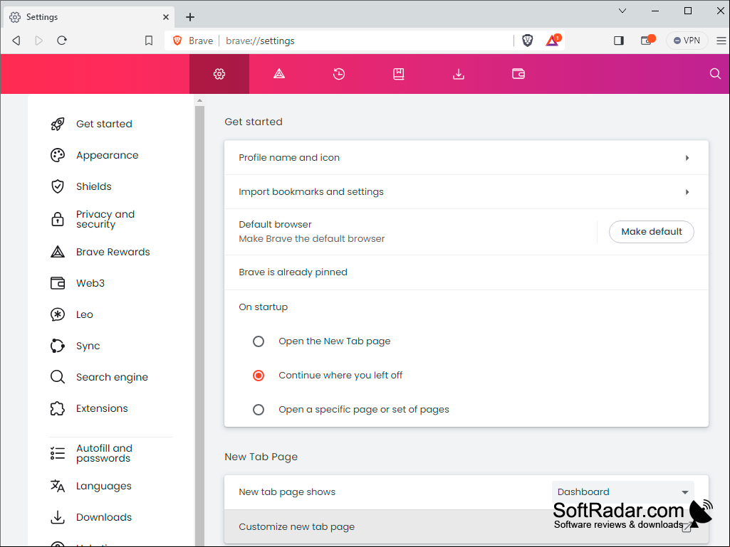Switch to the Wallet tab in pink bar
This screenshot has height=547, width=730.
point(518,74)
